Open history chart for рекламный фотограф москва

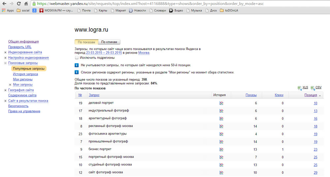pyautogui.click(x=221, y=126)
